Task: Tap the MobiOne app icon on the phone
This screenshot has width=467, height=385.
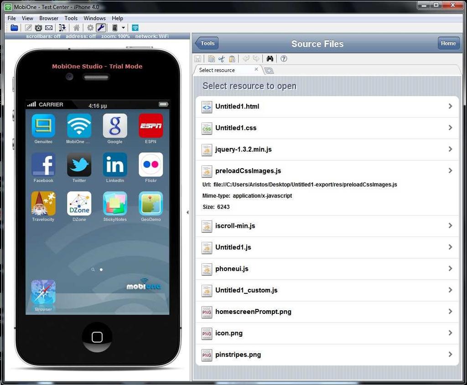Action: click(79, 126)
